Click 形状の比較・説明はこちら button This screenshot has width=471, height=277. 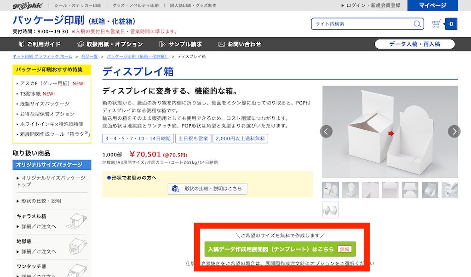207,189
